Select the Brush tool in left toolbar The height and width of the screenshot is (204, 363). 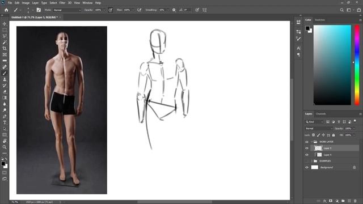point(5,73)
